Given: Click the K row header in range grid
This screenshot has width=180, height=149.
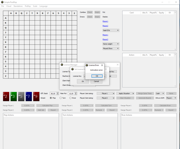Looking at the screenshot, I should tap(6, 23).
